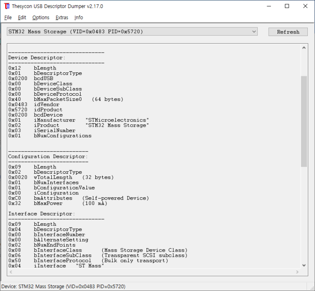
Task: Click the 'Configuration Descriptor:' heading
Action: tap(48, 157)
